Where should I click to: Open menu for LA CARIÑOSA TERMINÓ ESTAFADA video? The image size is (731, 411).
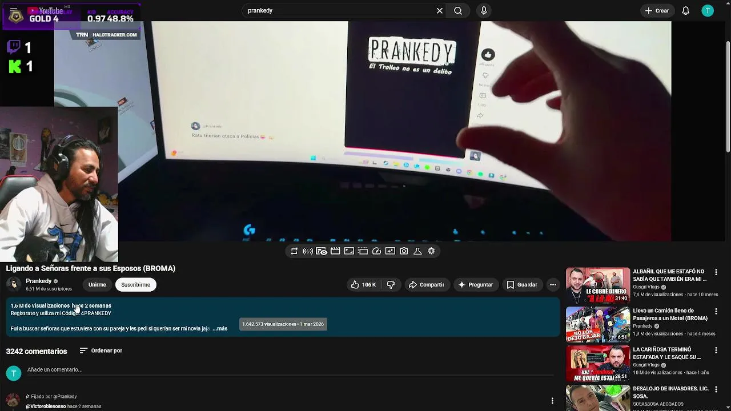pos(716,350)
